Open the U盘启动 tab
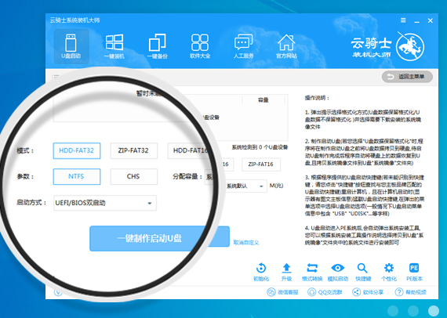447x318 pixels. click(x=71, y=46)
